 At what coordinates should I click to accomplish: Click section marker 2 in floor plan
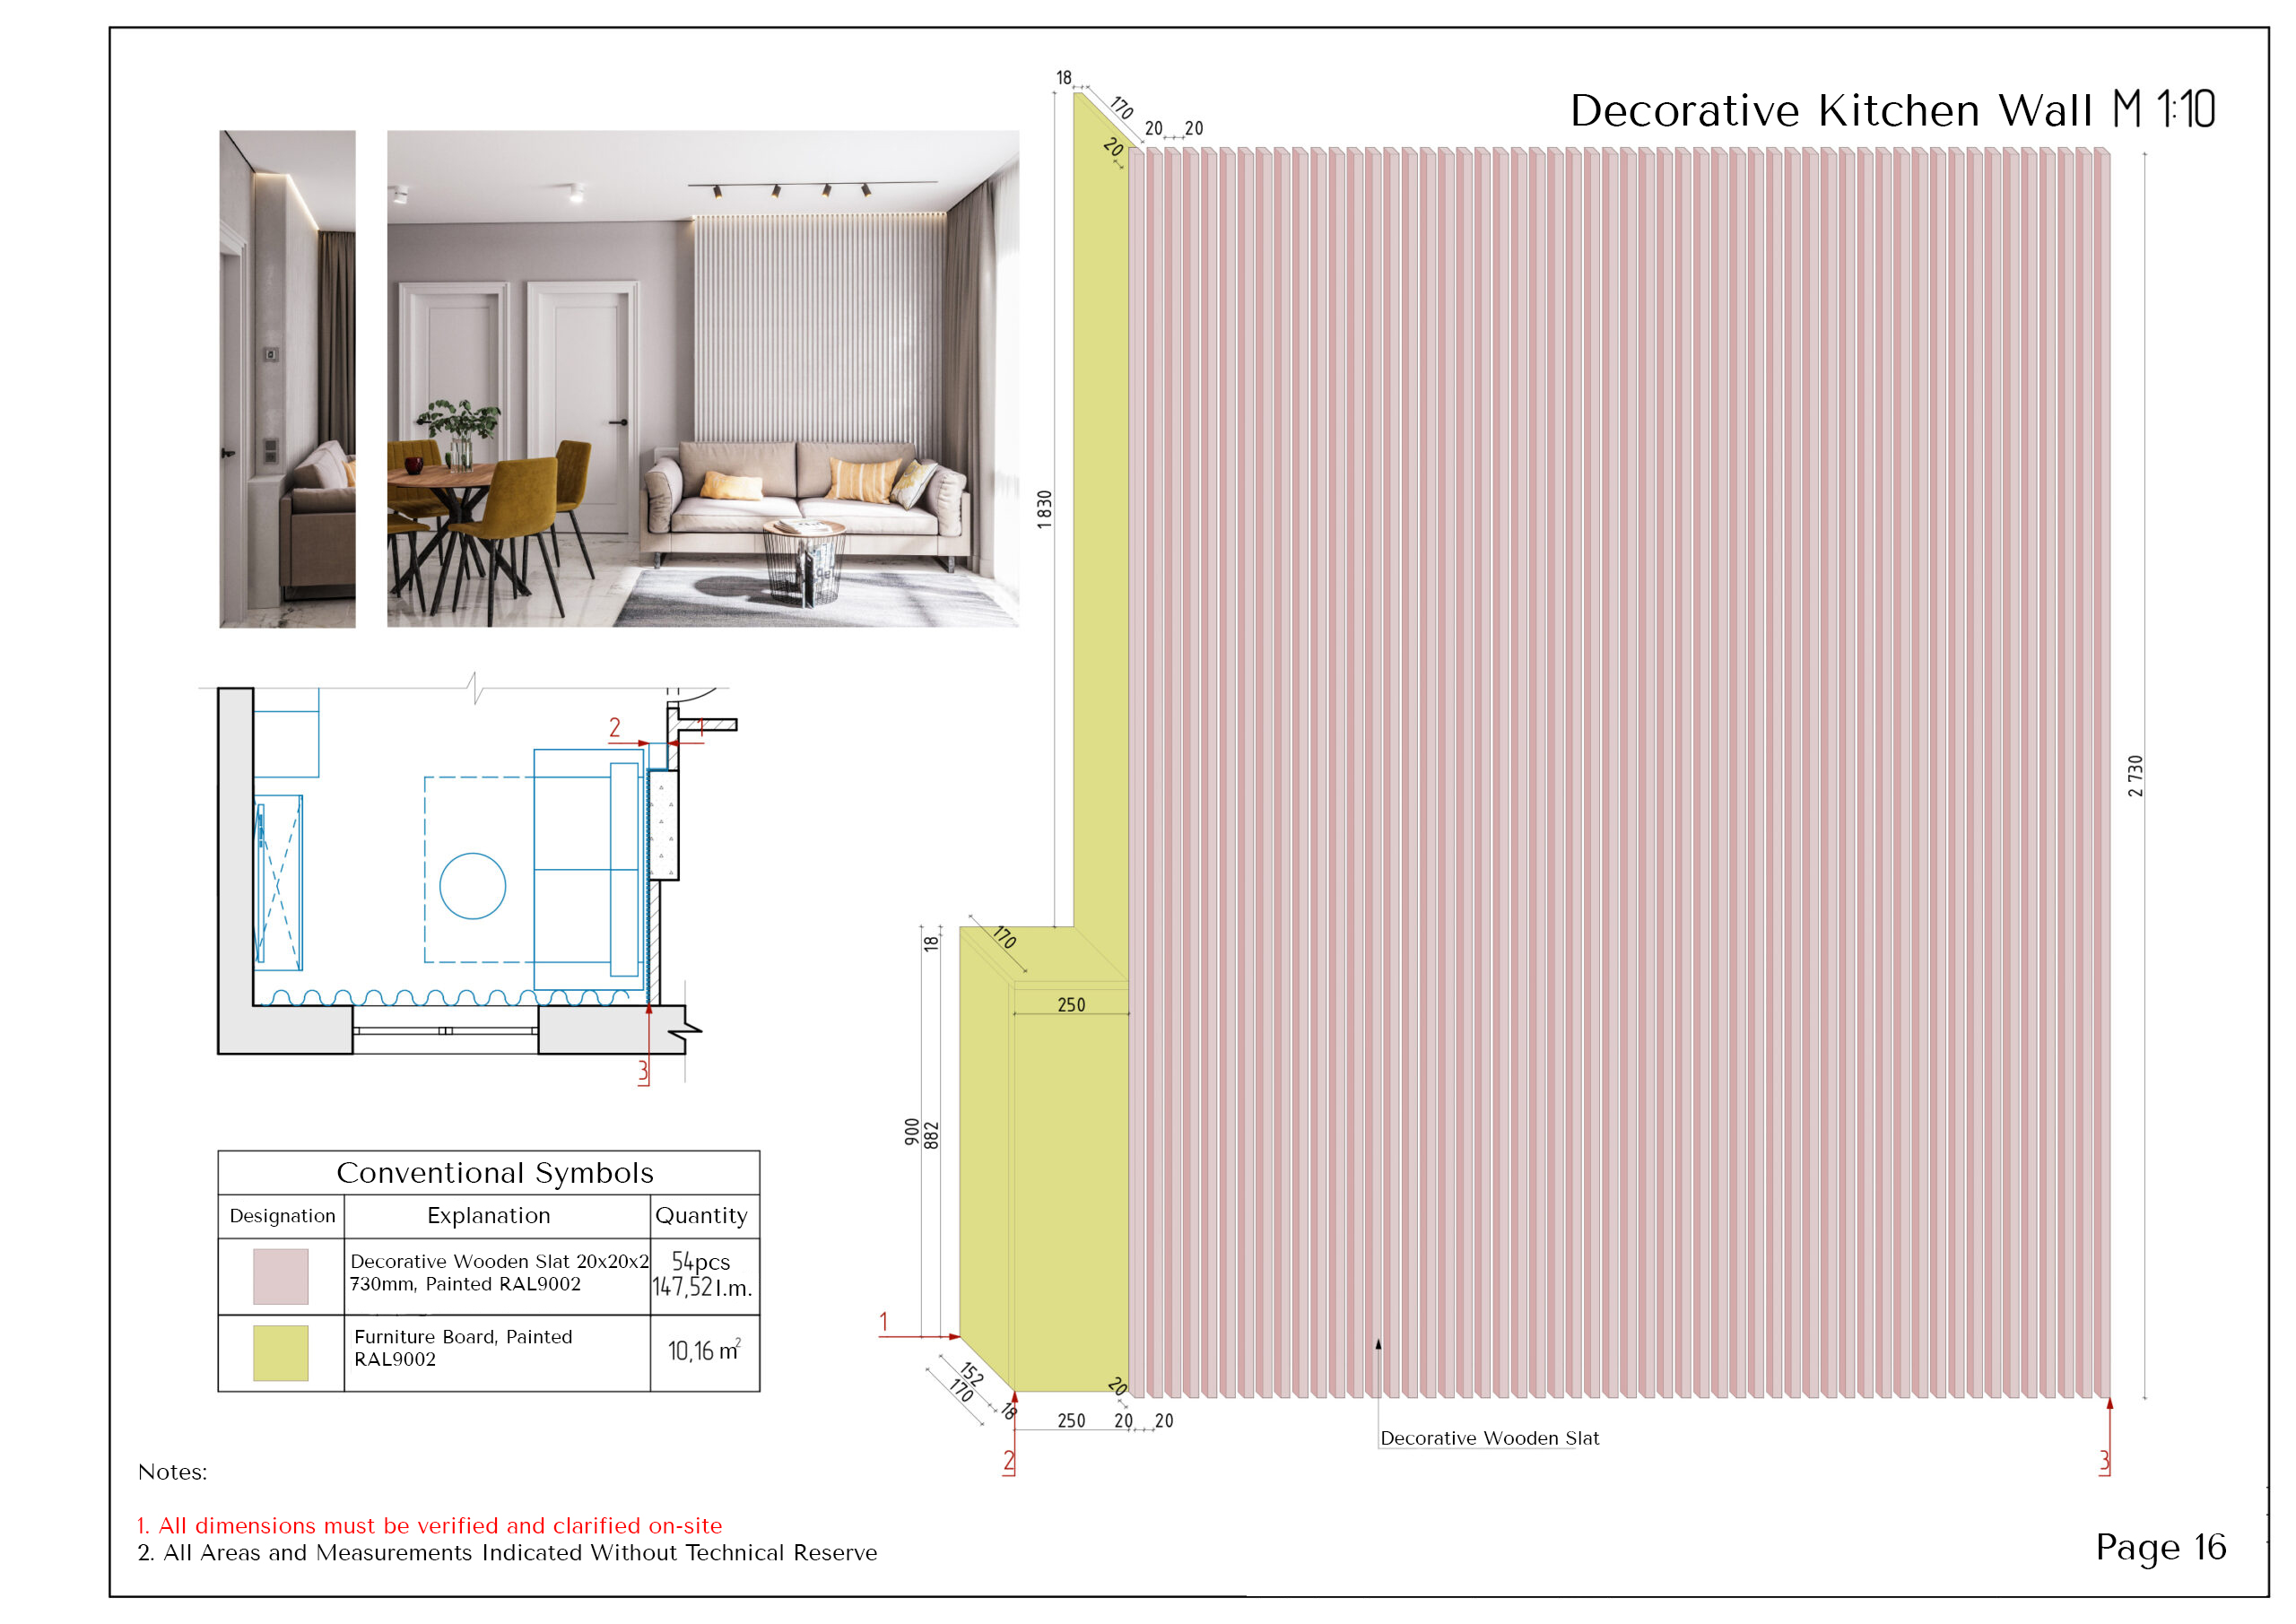pyautogui.click(x=615, y=729)
